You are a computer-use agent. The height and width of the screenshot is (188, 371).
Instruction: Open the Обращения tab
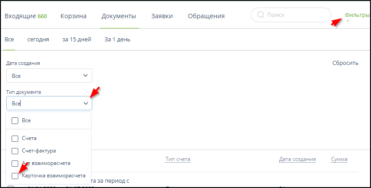[x=206, y=16]
